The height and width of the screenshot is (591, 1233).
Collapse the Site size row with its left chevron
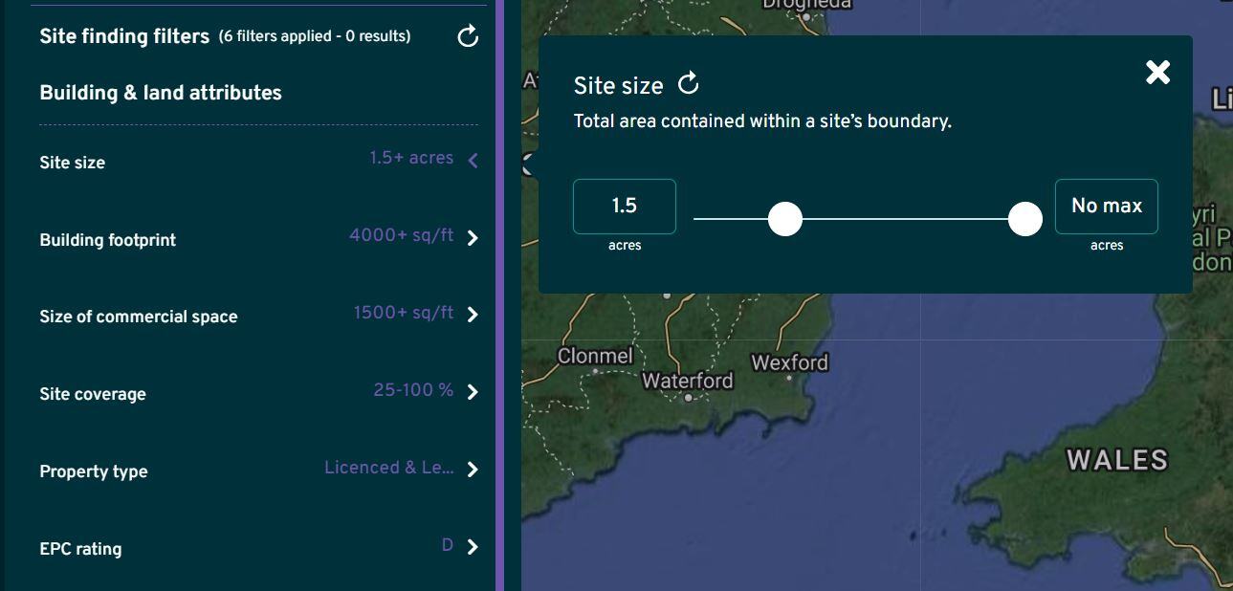click(473, 160)
